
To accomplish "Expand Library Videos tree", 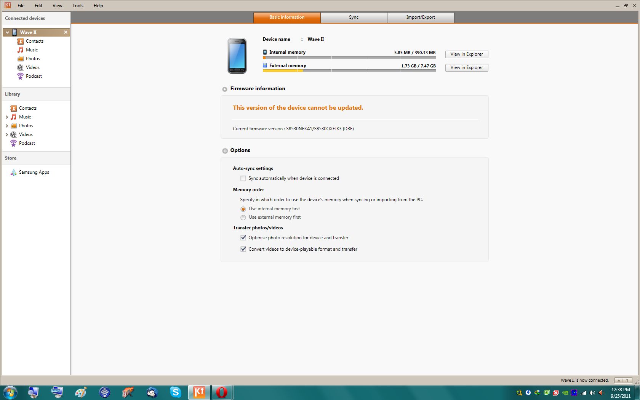I will [7, 134].
